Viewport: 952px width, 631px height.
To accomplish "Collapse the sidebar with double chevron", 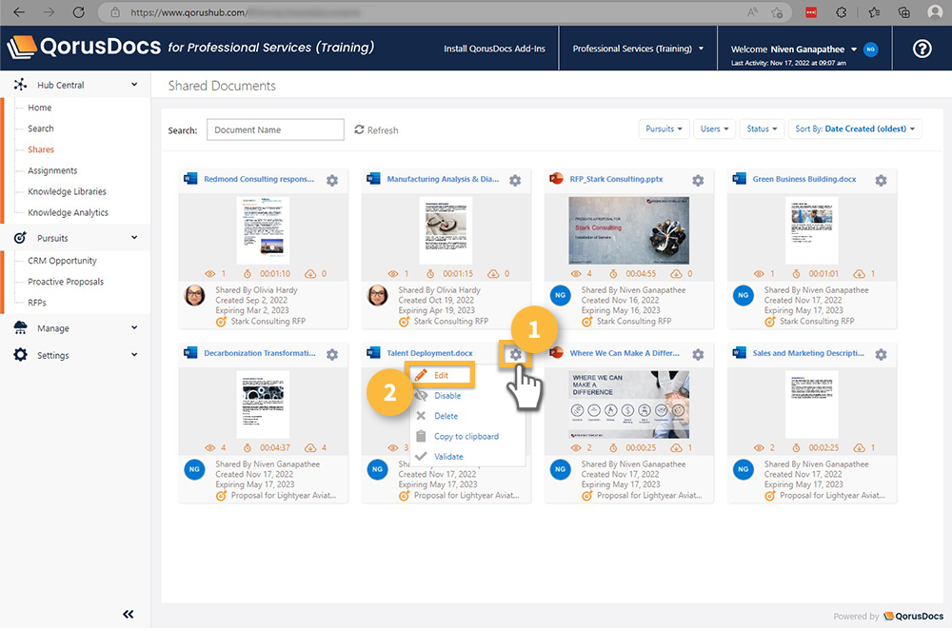I will (129, 614).
